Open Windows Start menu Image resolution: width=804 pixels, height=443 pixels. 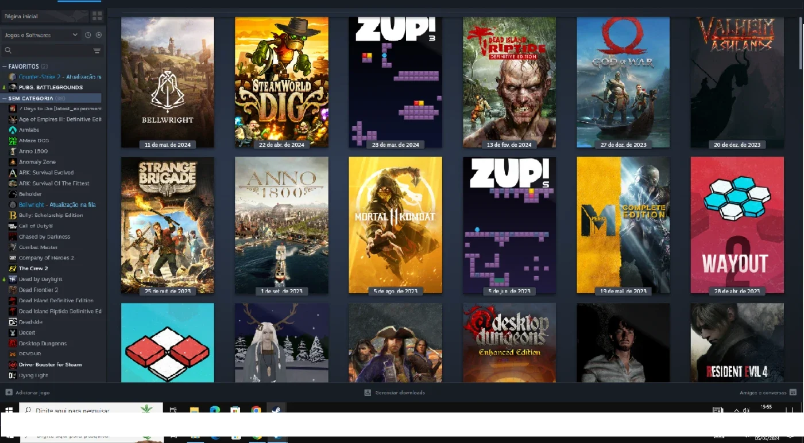(9, 410)
